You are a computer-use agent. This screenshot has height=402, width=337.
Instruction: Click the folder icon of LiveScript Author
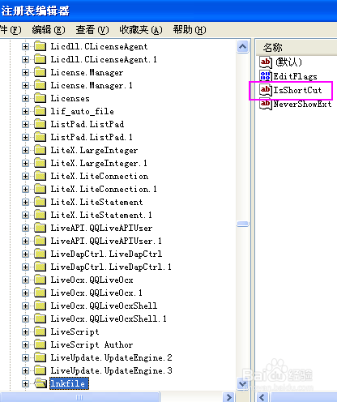[41, 344]
